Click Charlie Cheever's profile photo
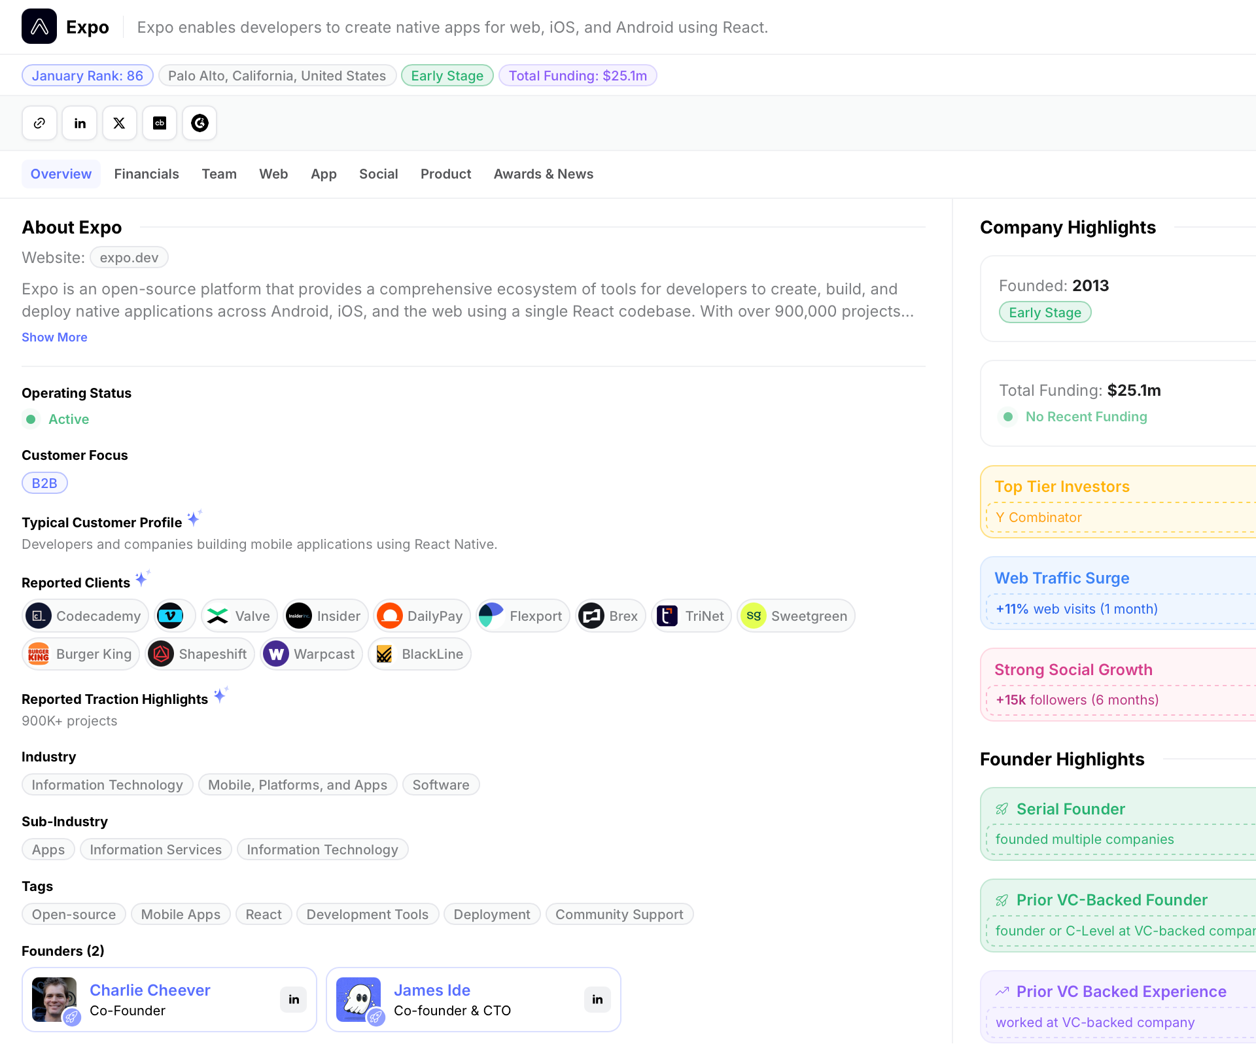The image size is (1256, 1048). [x=54, y=999]
